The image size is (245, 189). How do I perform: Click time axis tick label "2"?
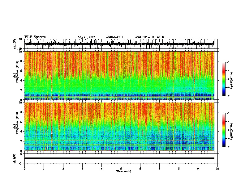tap(63, 169)
